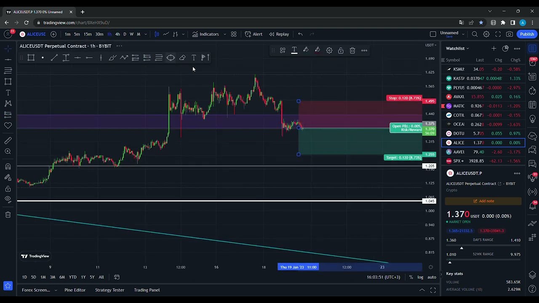Toggle percent scale at bottom right

point(411,277)
